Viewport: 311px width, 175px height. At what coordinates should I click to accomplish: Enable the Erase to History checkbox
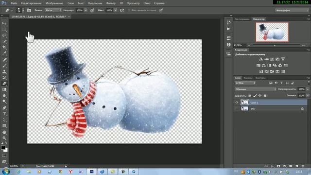(129, 10)
